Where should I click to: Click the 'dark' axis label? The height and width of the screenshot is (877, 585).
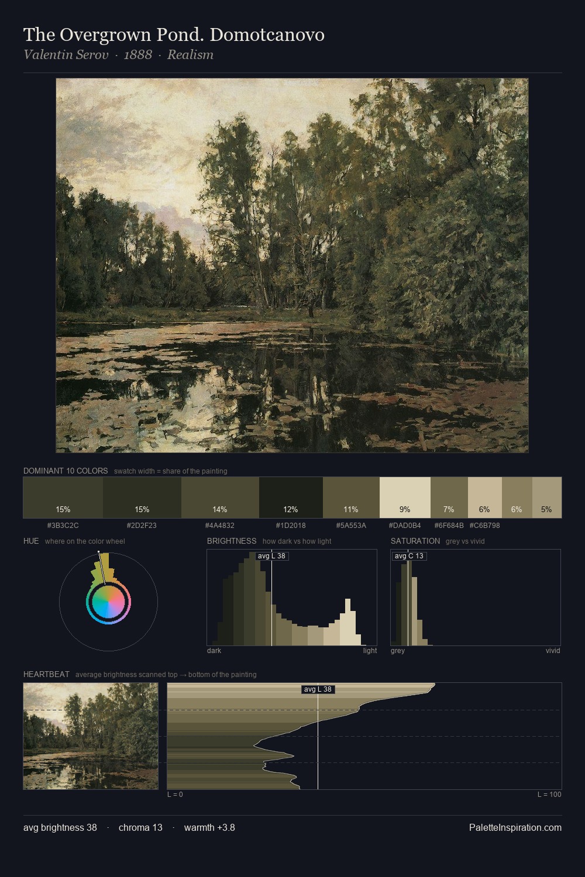tap(214, 651)
